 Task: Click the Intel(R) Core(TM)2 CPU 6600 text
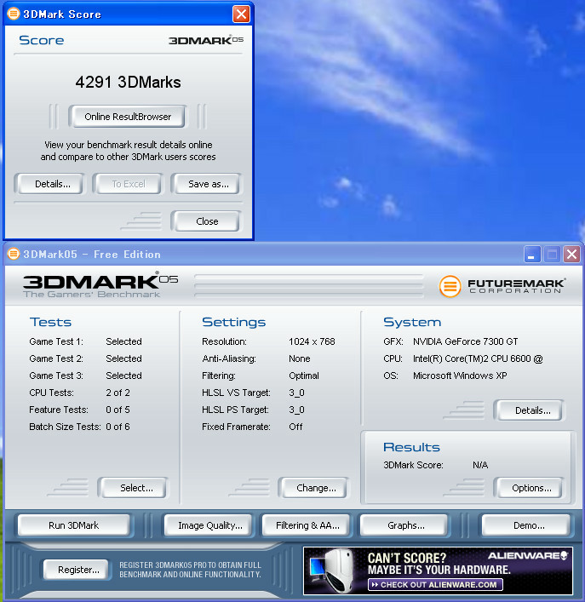click(x=478, y=358)
